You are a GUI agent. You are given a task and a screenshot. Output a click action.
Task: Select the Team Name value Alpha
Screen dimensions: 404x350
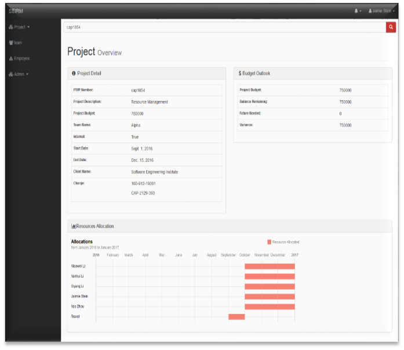pyautogui.click(x=136, y=125)
